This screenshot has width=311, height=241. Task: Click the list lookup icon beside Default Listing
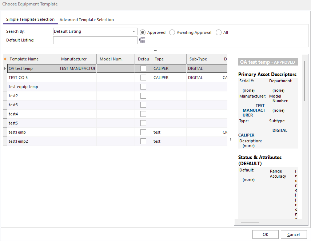(142, 40)
